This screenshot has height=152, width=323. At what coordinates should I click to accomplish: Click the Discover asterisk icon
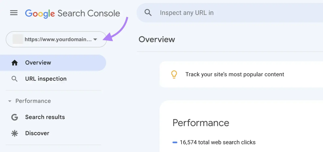click(x=15, y=134)
